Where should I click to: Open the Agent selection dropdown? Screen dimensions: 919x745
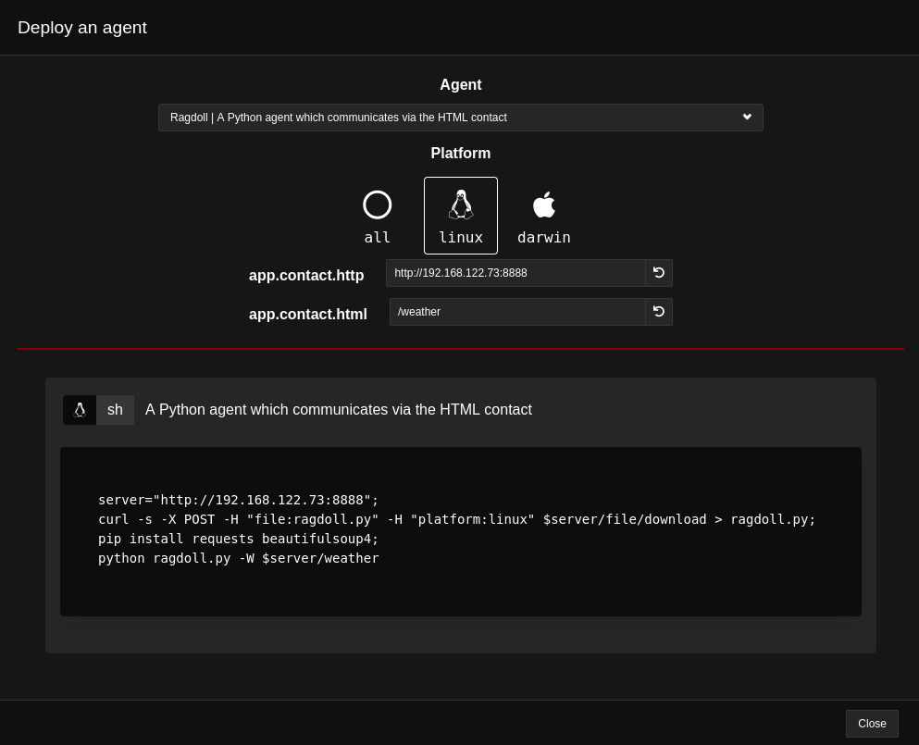[461, 118]
